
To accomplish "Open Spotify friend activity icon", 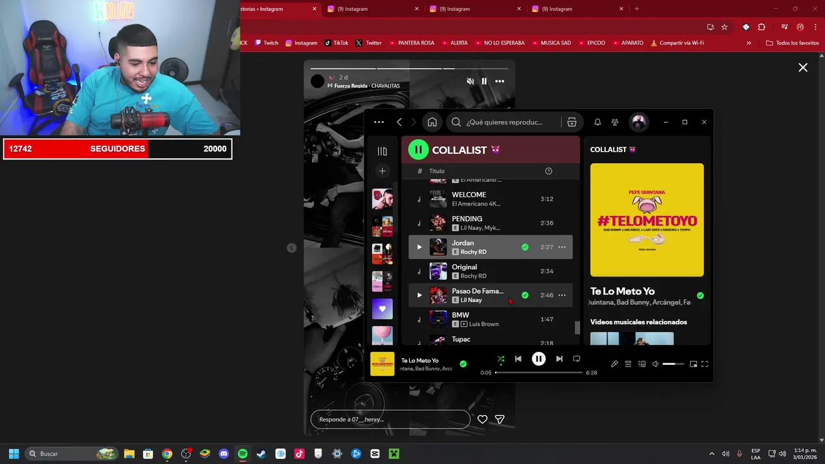I will [x=615, y=122].
